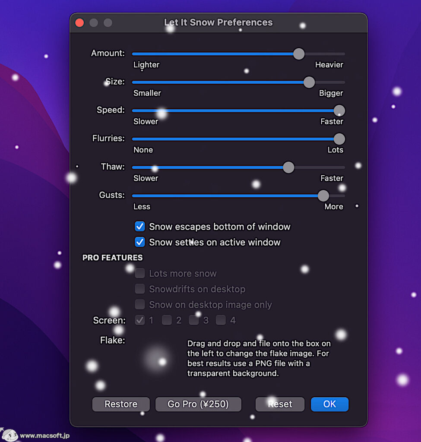Click the Restore button
This screenshot has width=421, height=442.
(121, 404)
